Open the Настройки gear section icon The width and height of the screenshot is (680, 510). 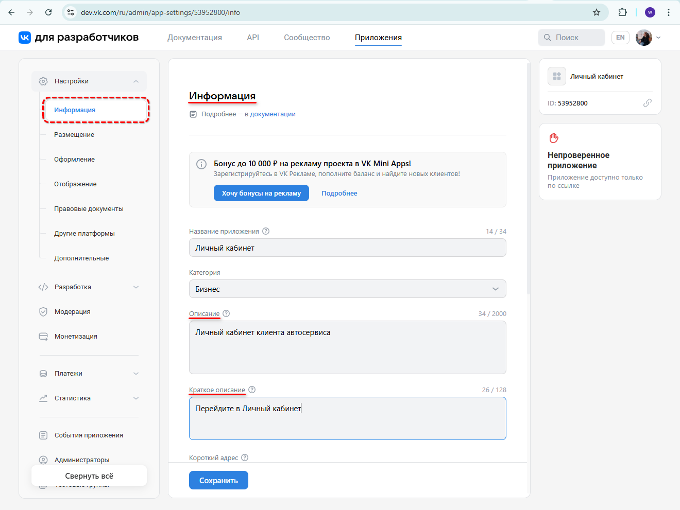[43, 81]
